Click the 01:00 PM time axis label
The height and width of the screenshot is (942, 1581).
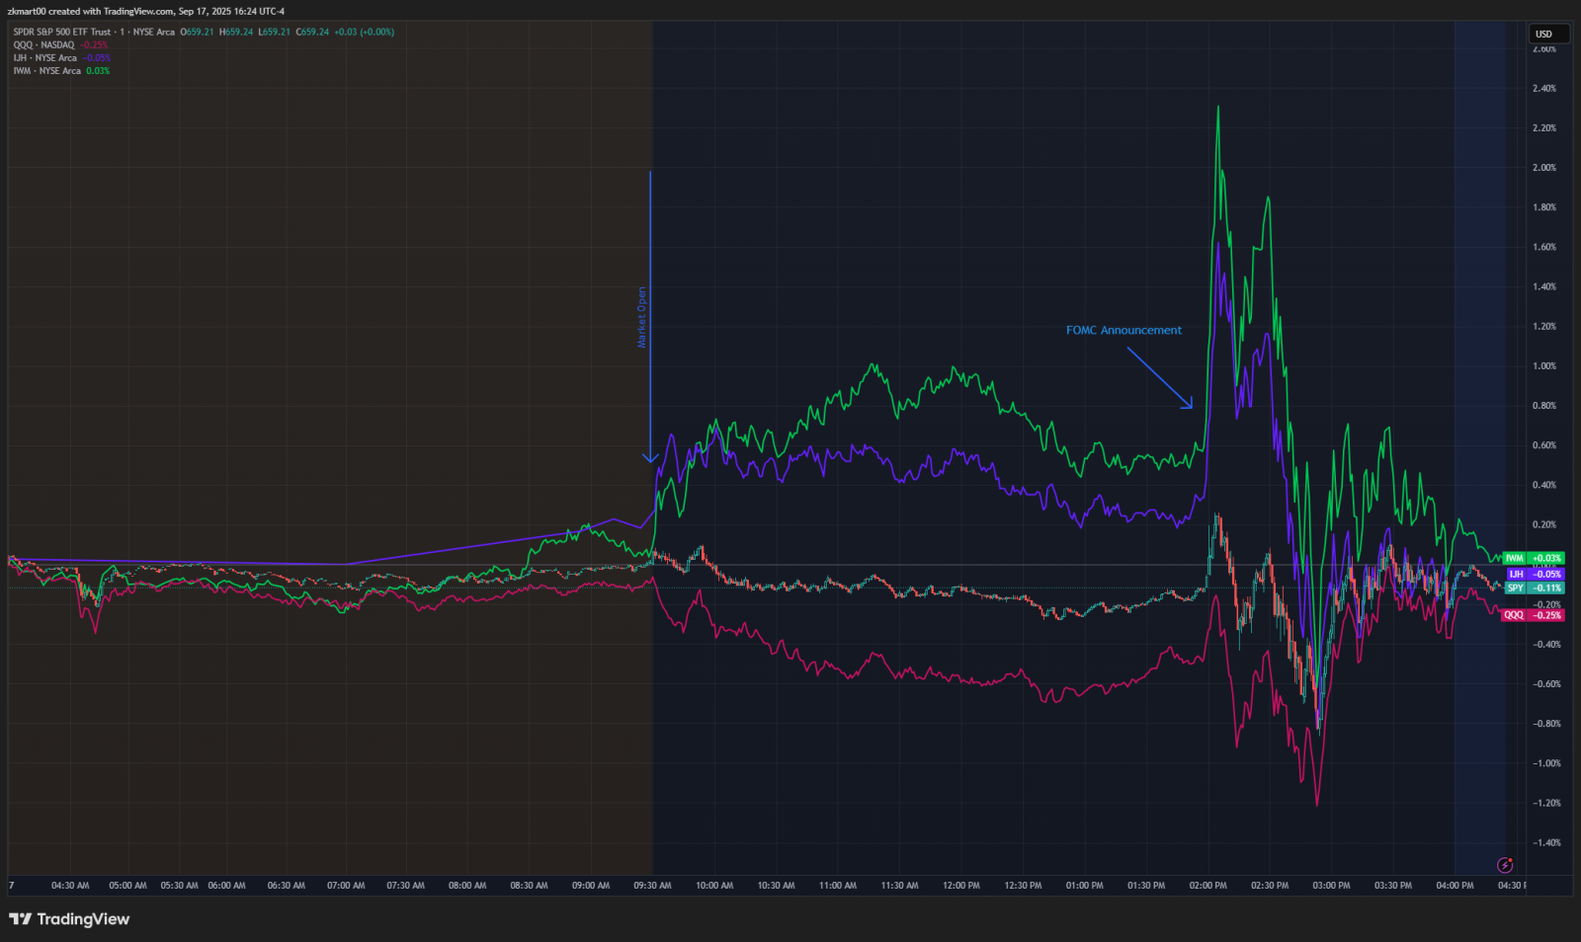tap(1085, 886)
